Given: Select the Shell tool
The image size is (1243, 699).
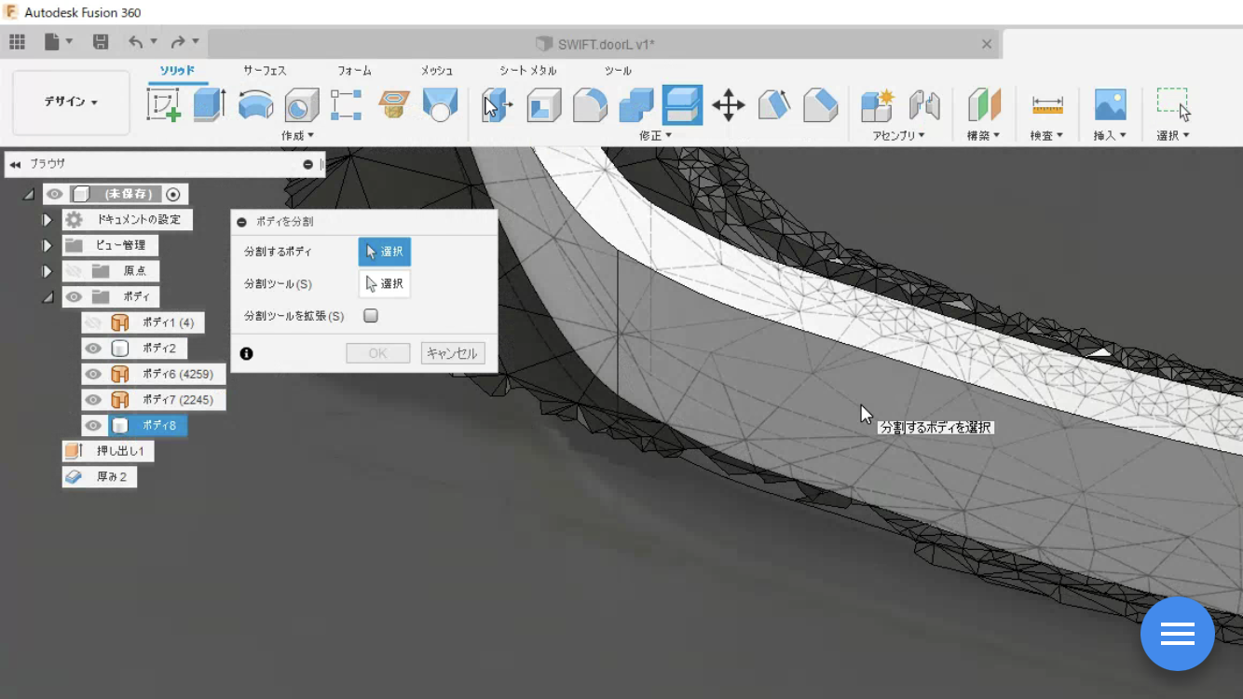Looking at the screenshot, I should click(x=544, y=104).
